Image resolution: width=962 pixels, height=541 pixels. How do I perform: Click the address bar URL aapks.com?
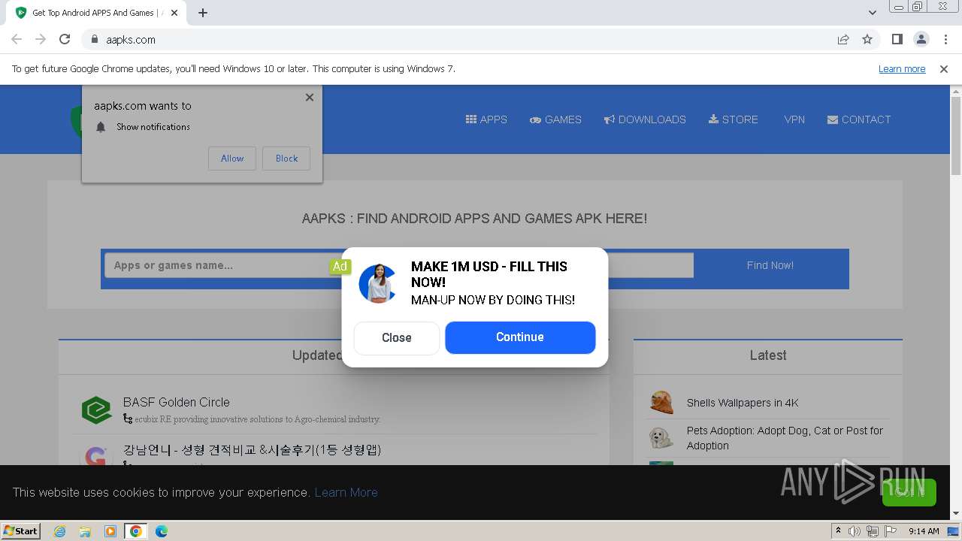point(131,40)
